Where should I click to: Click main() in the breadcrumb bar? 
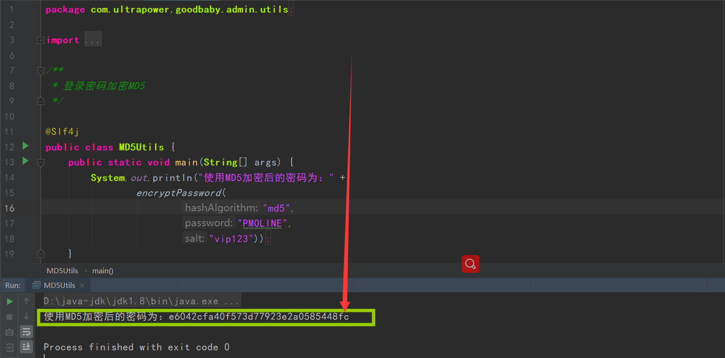tap(103, 270)
